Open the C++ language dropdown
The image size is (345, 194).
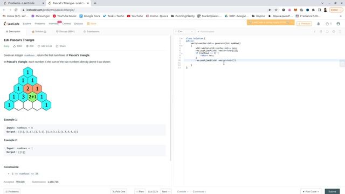coord(184,32)
